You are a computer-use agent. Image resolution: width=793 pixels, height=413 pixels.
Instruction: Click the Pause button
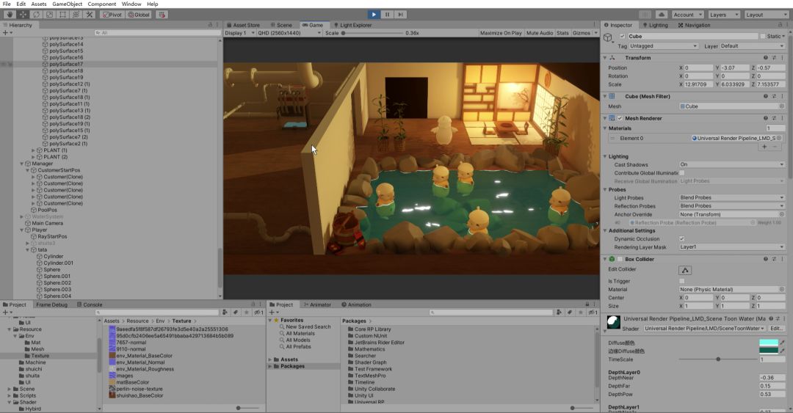pyautogui.click(x=387, y=14)
